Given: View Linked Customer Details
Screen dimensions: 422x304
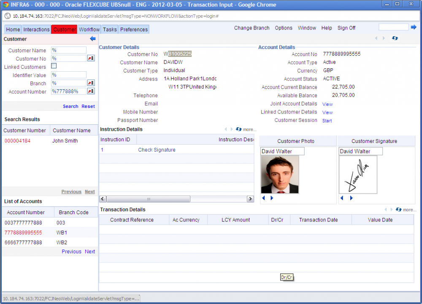Looking at the screenshot, I should point(327,113).
